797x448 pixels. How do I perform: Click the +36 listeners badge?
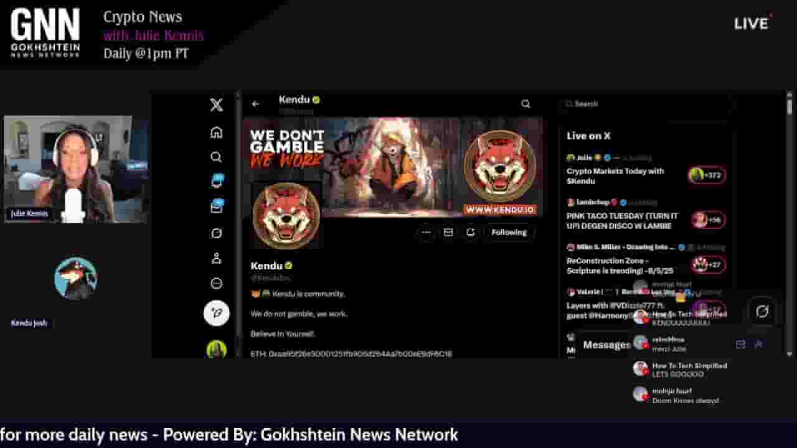(x=709, y=220)
